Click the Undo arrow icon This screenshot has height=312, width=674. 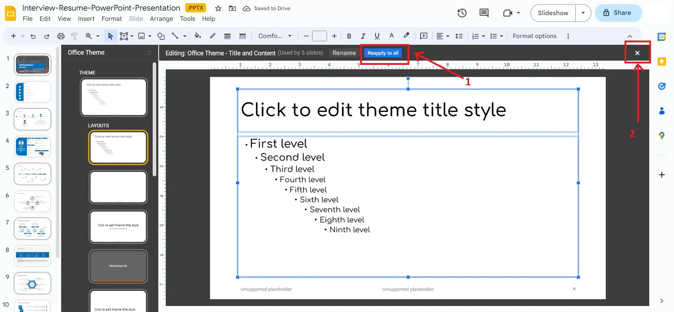pyautogui.click(x=33, y=36)
